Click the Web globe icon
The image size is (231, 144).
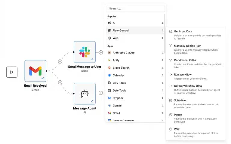click(x=109, y=38)
